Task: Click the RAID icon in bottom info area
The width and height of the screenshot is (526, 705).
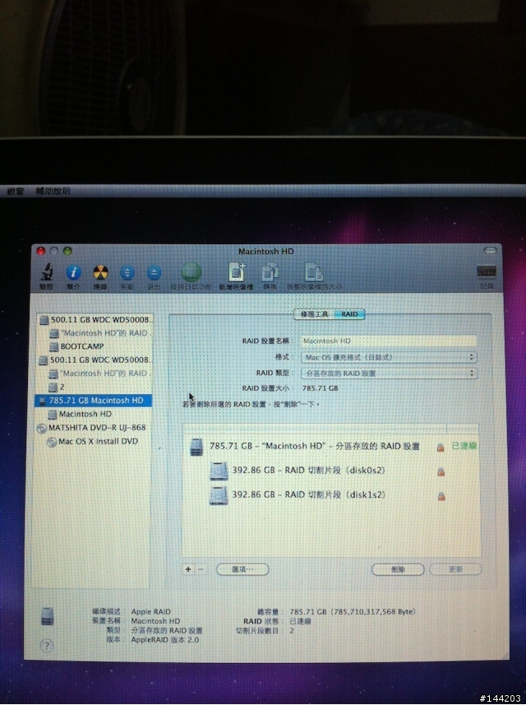Action: [x=47, y=616]
